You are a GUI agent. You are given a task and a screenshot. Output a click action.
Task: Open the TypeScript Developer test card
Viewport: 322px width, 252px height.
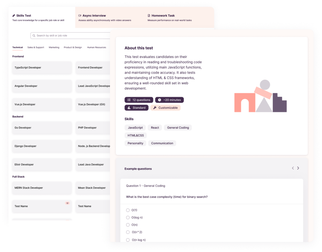pyautogui.click(x=42, y=68)
